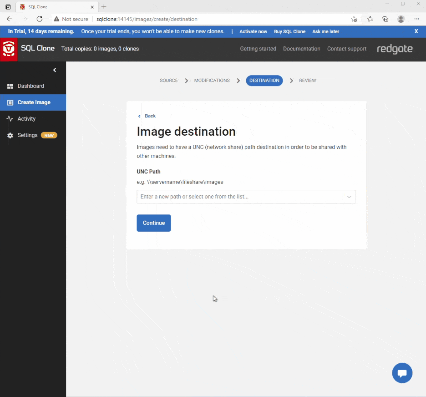
Task: Go to the REVIEW wizard step
Action: click(x=308, y=81)
